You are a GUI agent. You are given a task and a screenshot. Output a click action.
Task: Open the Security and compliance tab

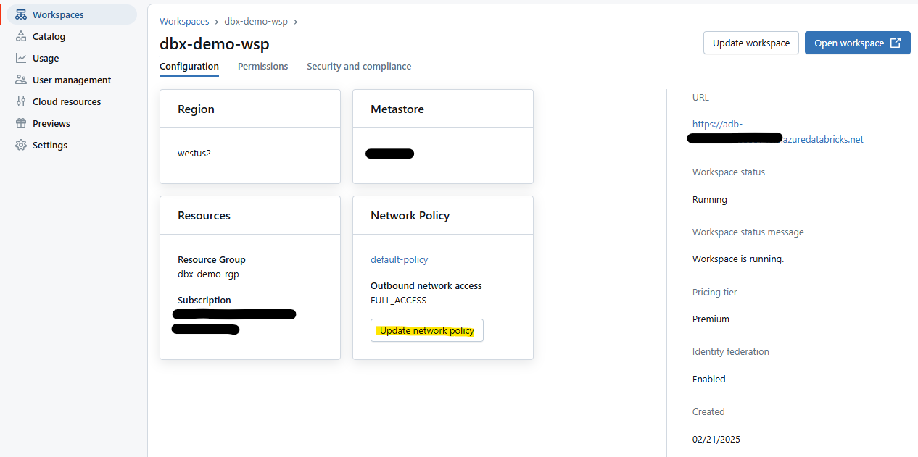coord(358,66)
